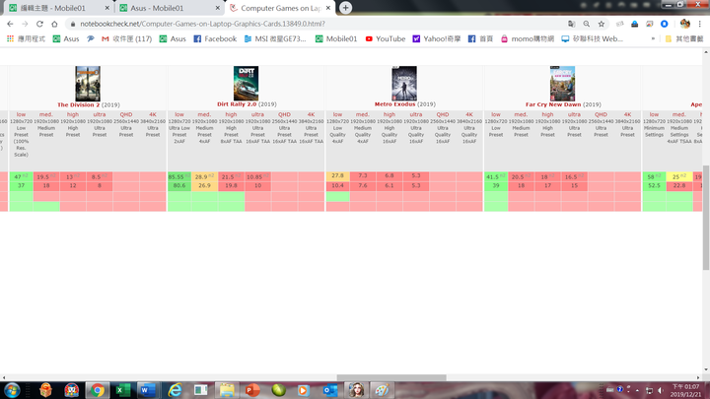The height and width of the screenshot is (399, 710).
Task: Click the 80.6 Dirt Rally second-row cell
Action: [x=179, y=185]
